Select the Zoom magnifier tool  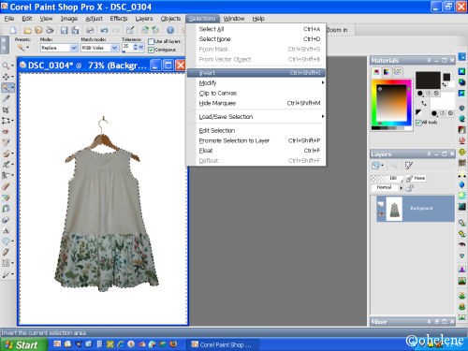click(x=6, y=66)
